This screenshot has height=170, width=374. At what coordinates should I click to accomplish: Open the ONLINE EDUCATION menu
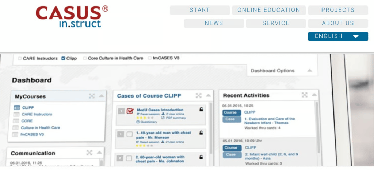[x=269, y=10]
